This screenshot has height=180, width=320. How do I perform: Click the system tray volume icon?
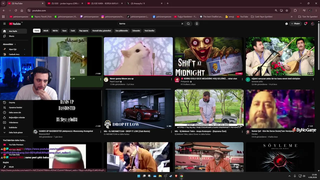[x=304, y=176]
